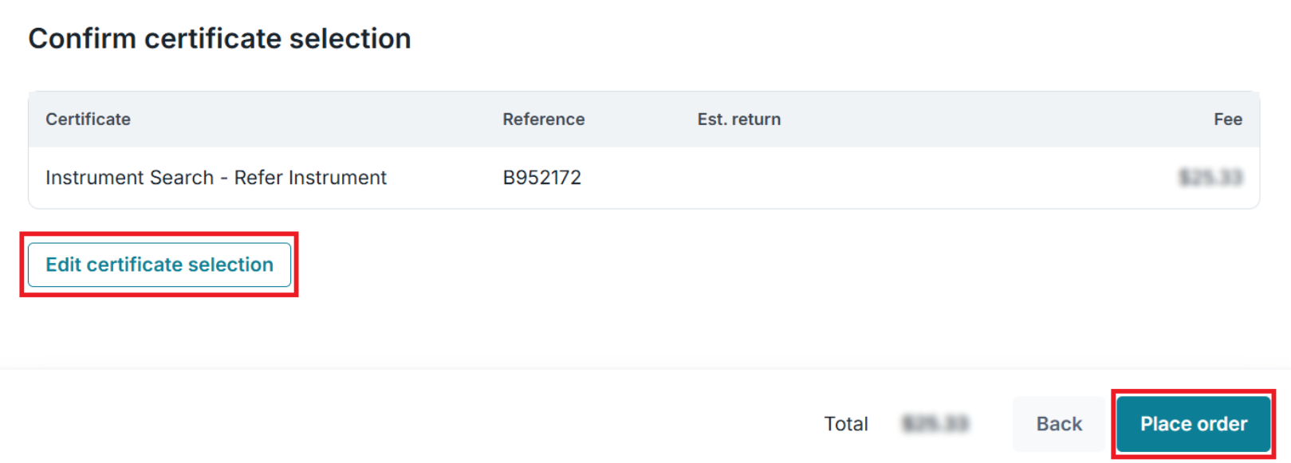Click the blurred total amount beside Total
1291x463 pixels.
(935, 424)
